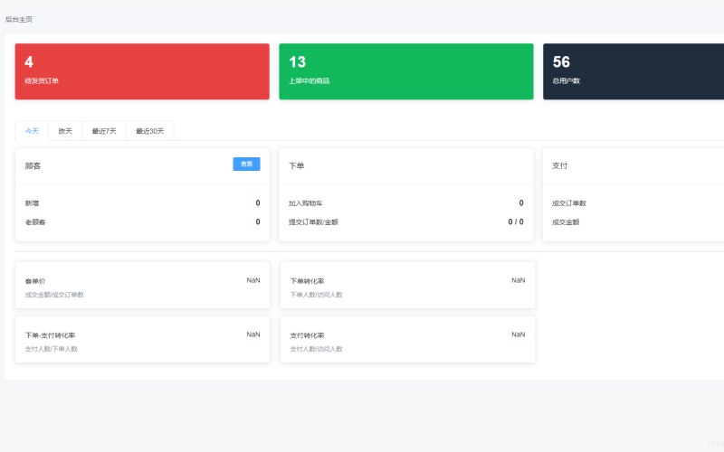Click the NaN value for 支付转化率
This screenshot has width=724, height=452.
[518, 334]
